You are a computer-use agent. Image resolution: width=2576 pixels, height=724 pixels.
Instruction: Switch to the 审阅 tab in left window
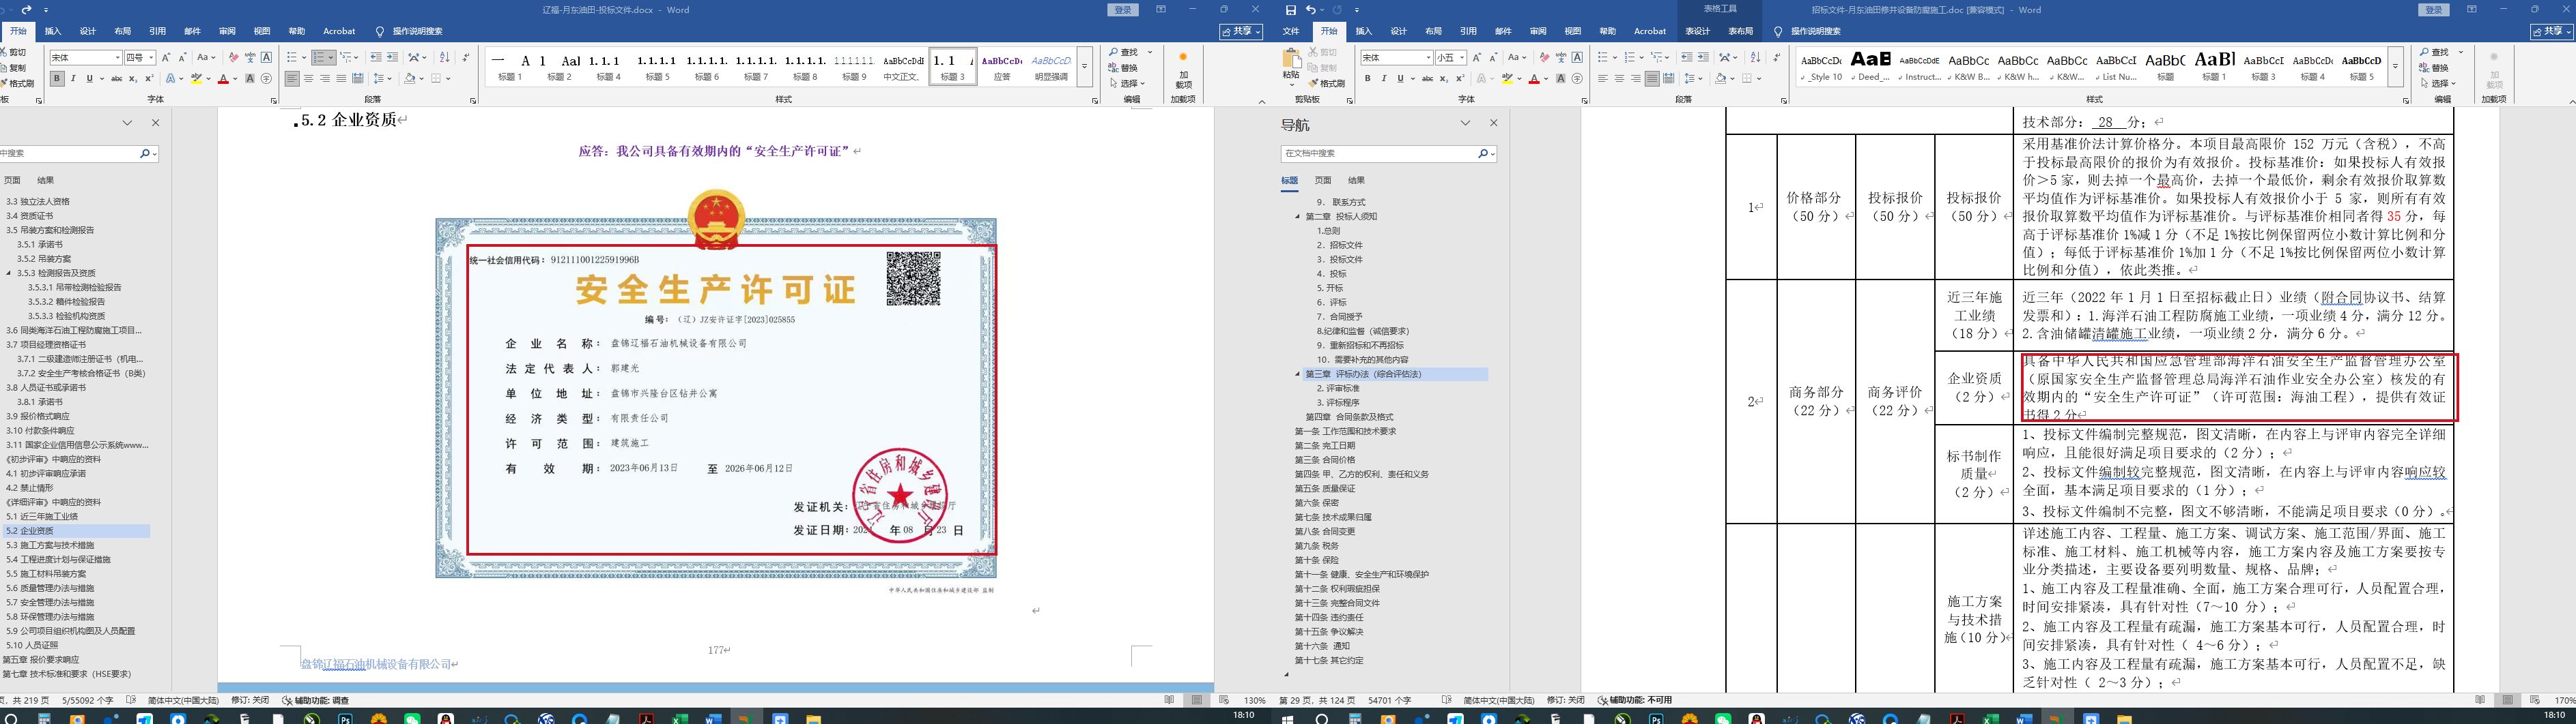pos(227,32)
